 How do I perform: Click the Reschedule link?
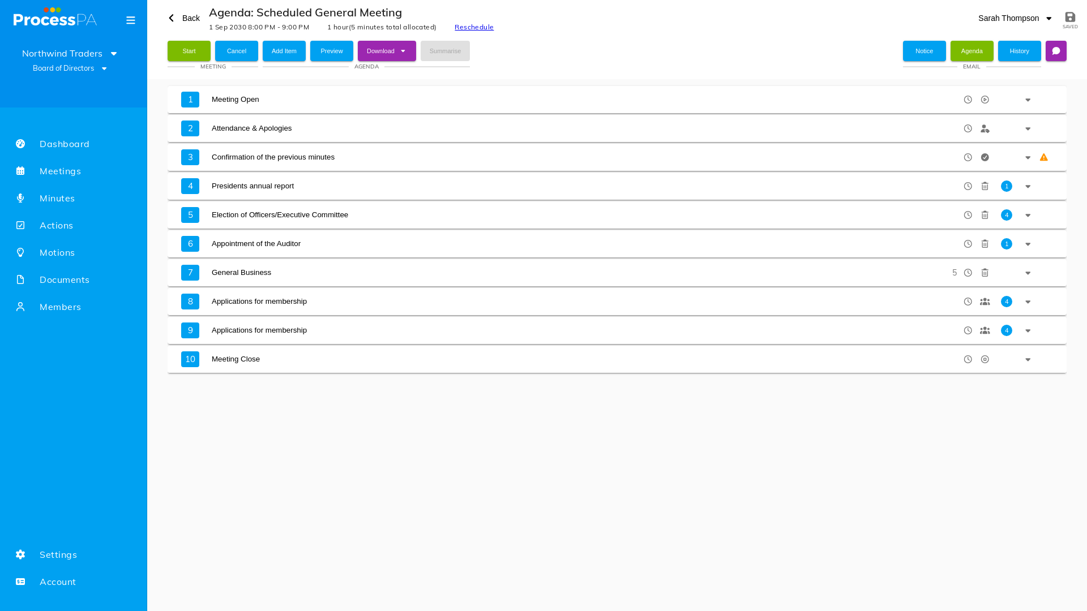[x=474, y=27]
